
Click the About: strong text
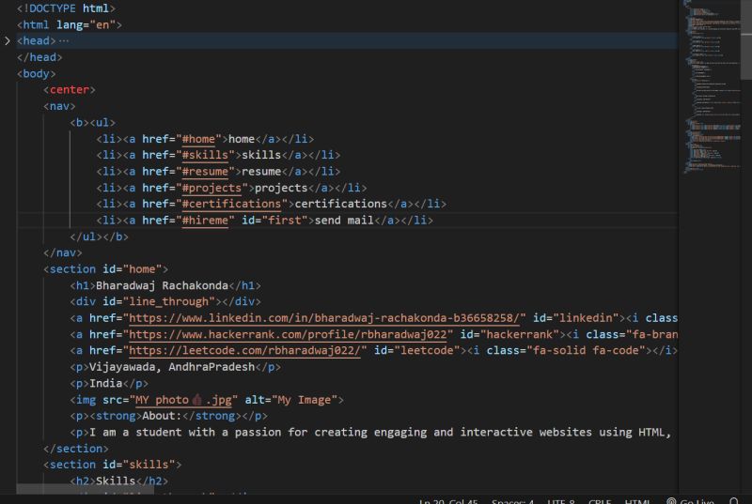coord(162,416)
